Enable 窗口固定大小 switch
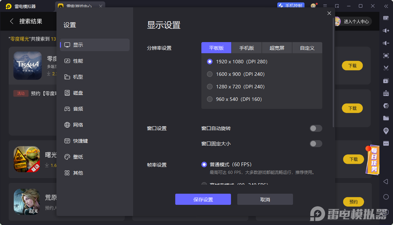The width and height of the screenshot is (393, 225). pos(316,144)
